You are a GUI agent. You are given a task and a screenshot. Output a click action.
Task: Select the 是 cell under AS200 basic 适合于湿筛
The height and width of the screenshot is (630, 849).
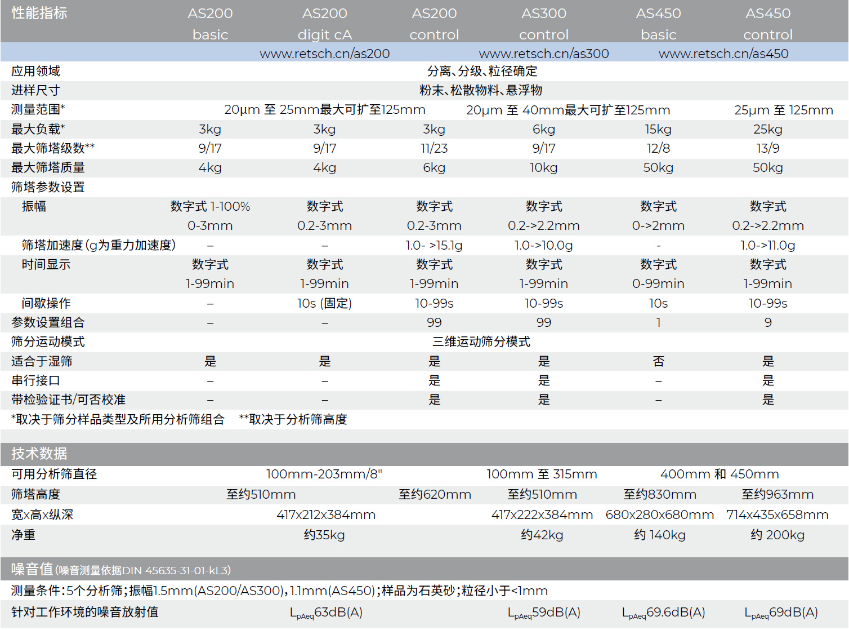click(x=211, y=361)
